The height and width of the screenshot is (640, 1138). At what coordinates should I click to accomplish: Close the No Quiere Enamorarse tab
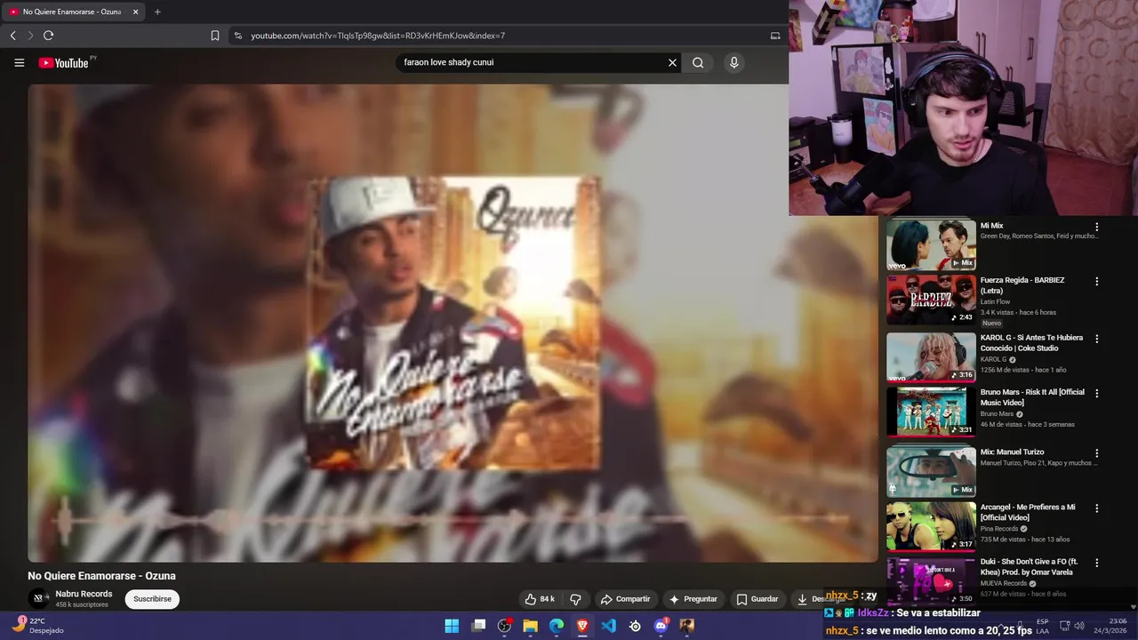135,12
